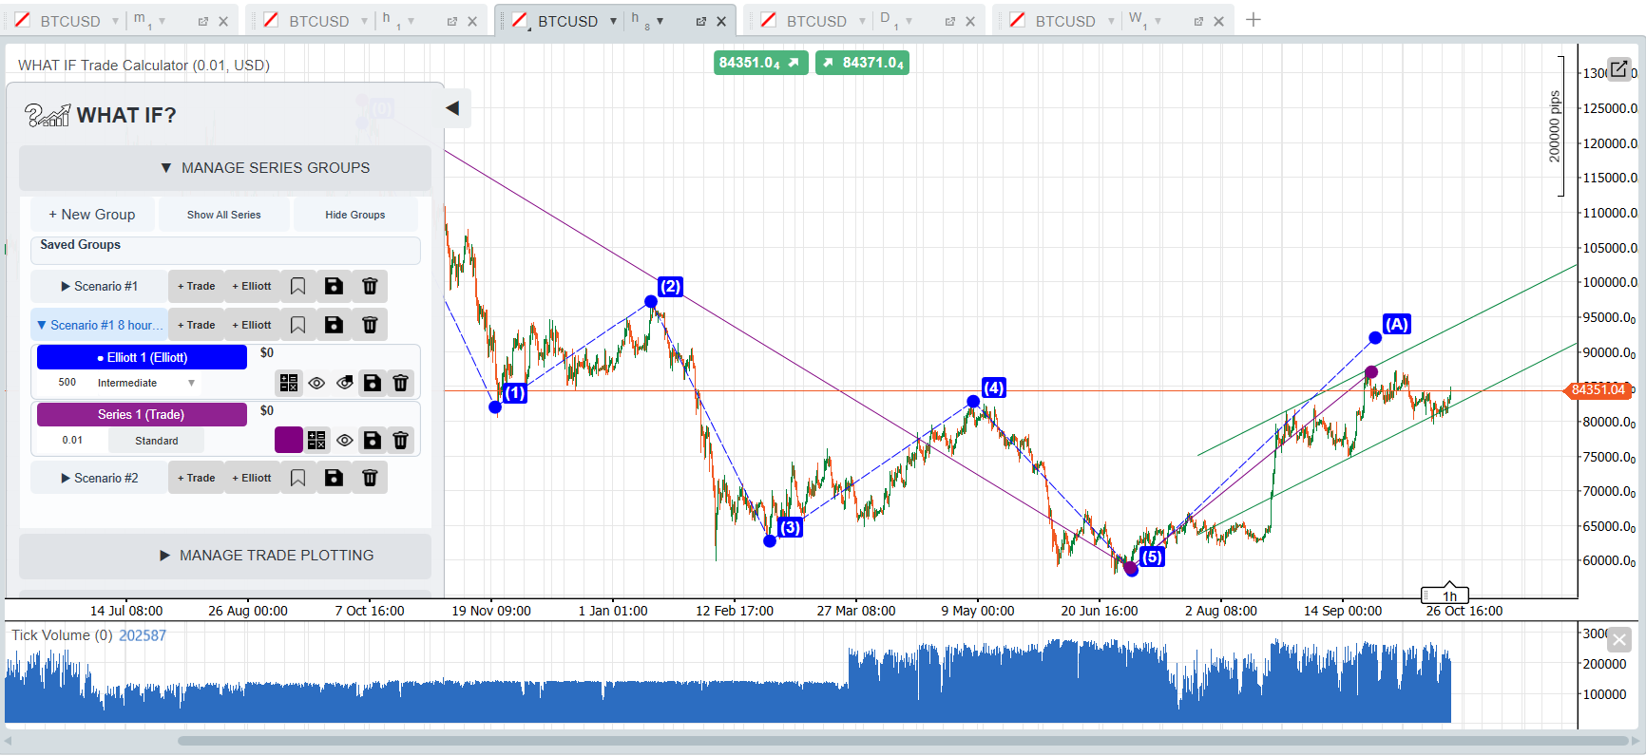Screen dimensions: 1646x756
Task: Click + New Group button
Action: pos(92,215)
